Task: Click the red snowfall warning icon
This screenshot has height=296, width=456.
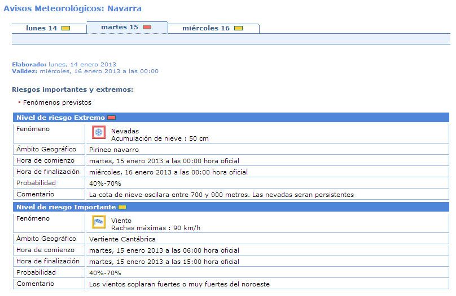Action: click(x=99, y=132)
